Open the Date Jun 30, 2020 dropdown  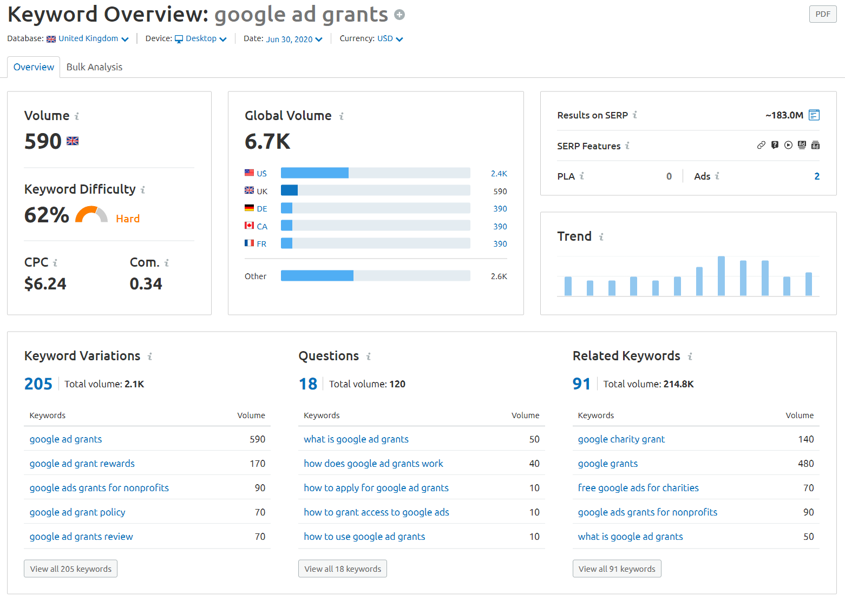point(294,39)
